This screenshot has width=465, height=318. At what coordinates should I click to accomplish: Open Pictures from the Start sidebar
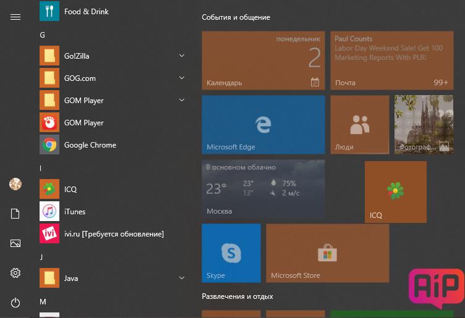[x=15, y=243]
